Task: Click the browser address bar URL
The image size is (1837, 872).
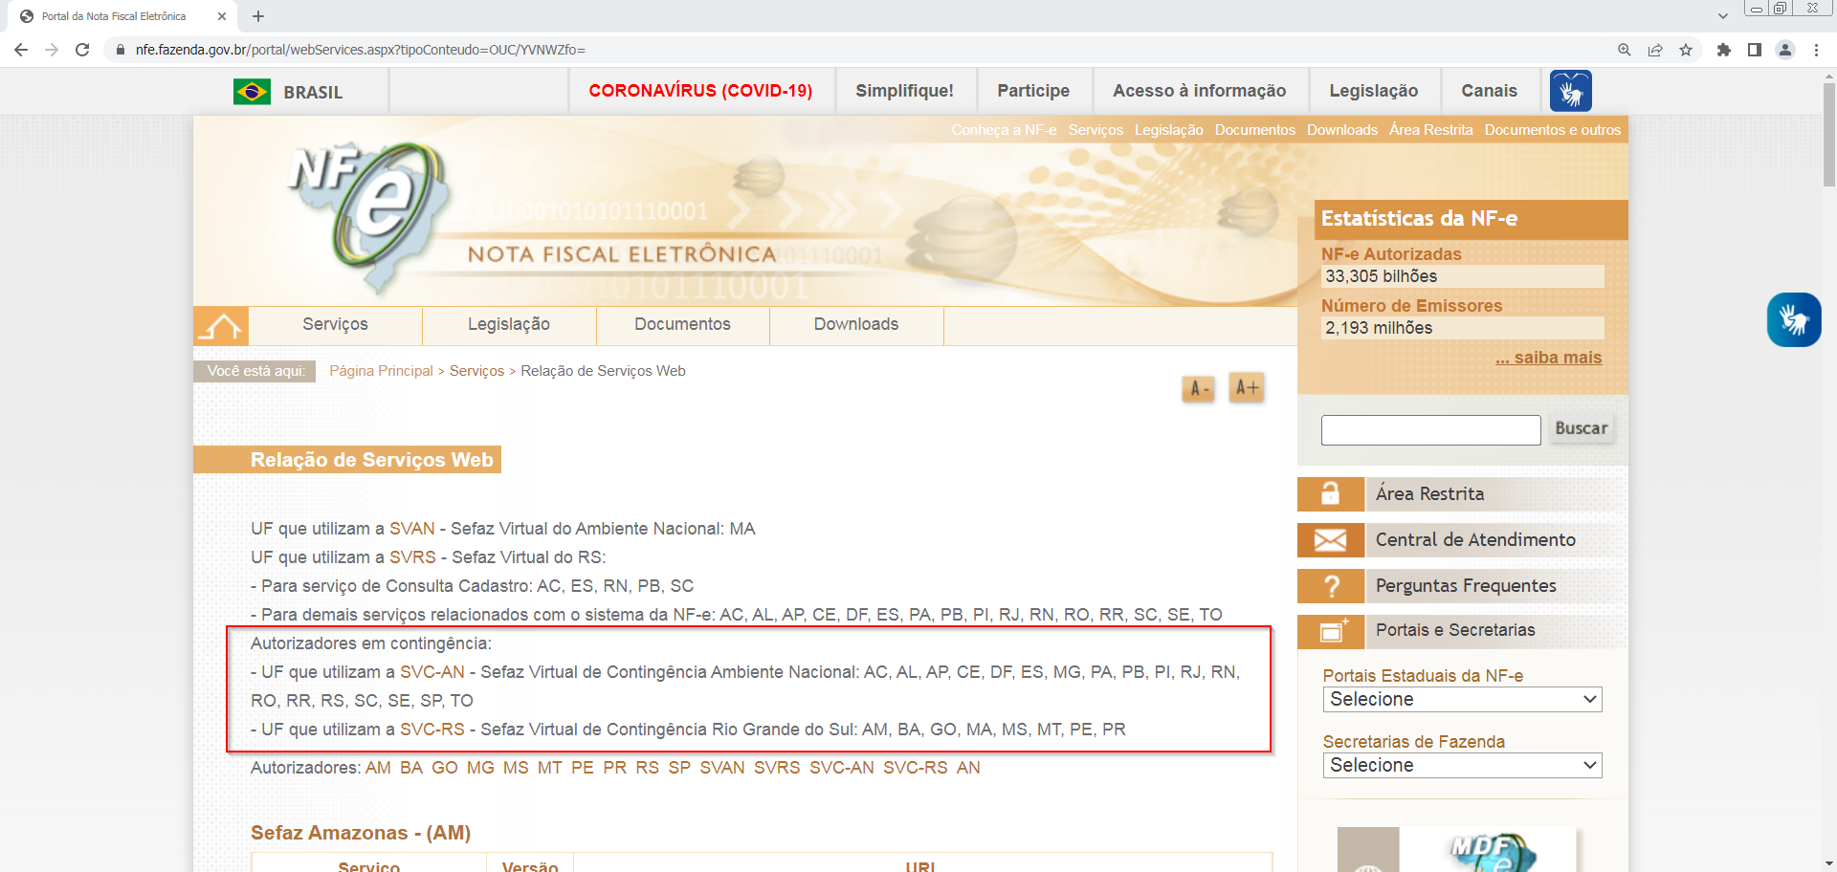Action: pos(361,50)
